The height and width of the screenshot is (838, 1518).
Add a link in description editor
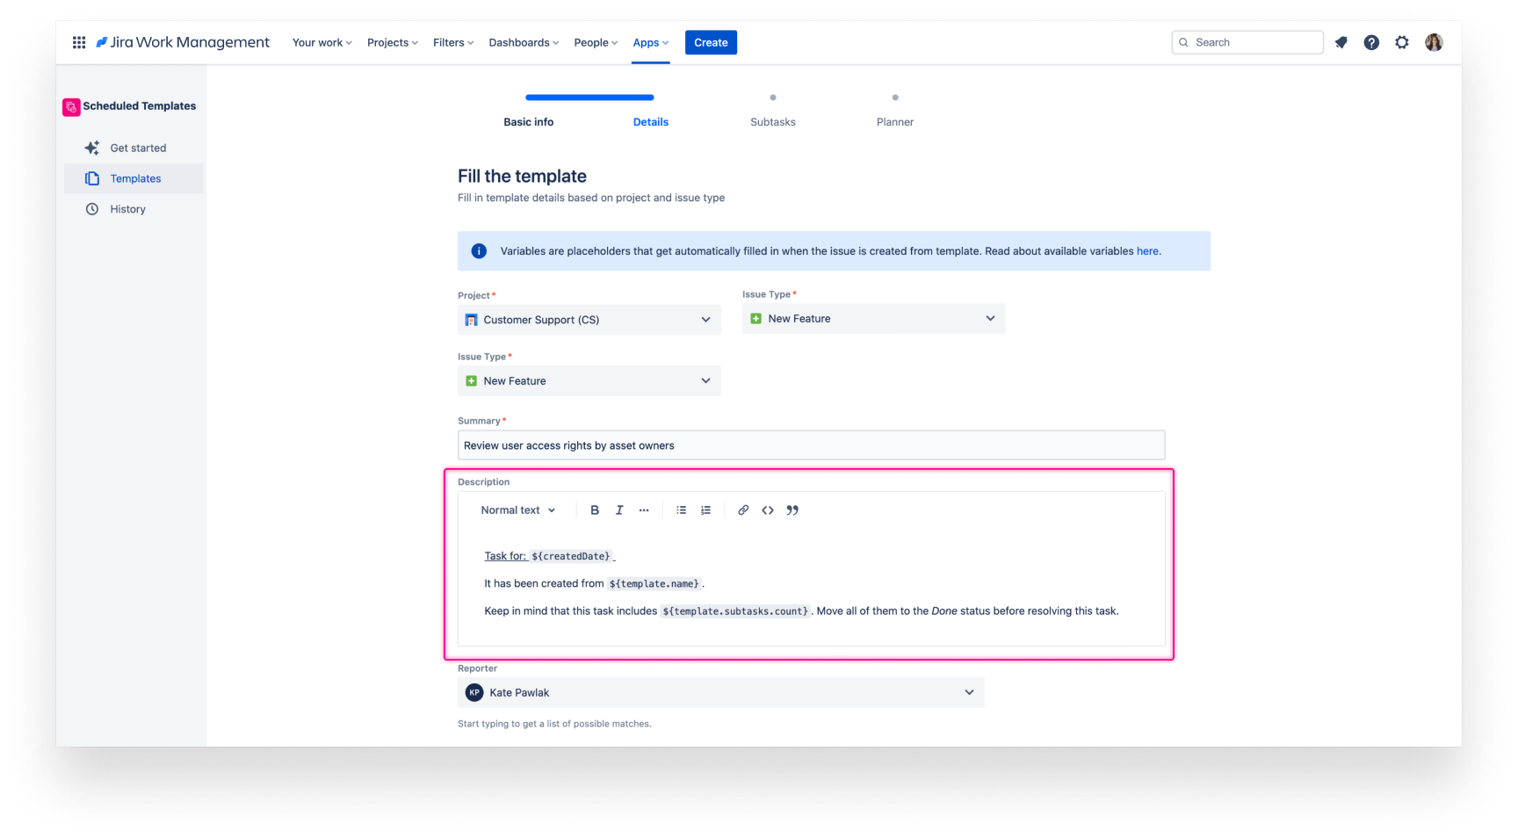click(x=743, y=510)
